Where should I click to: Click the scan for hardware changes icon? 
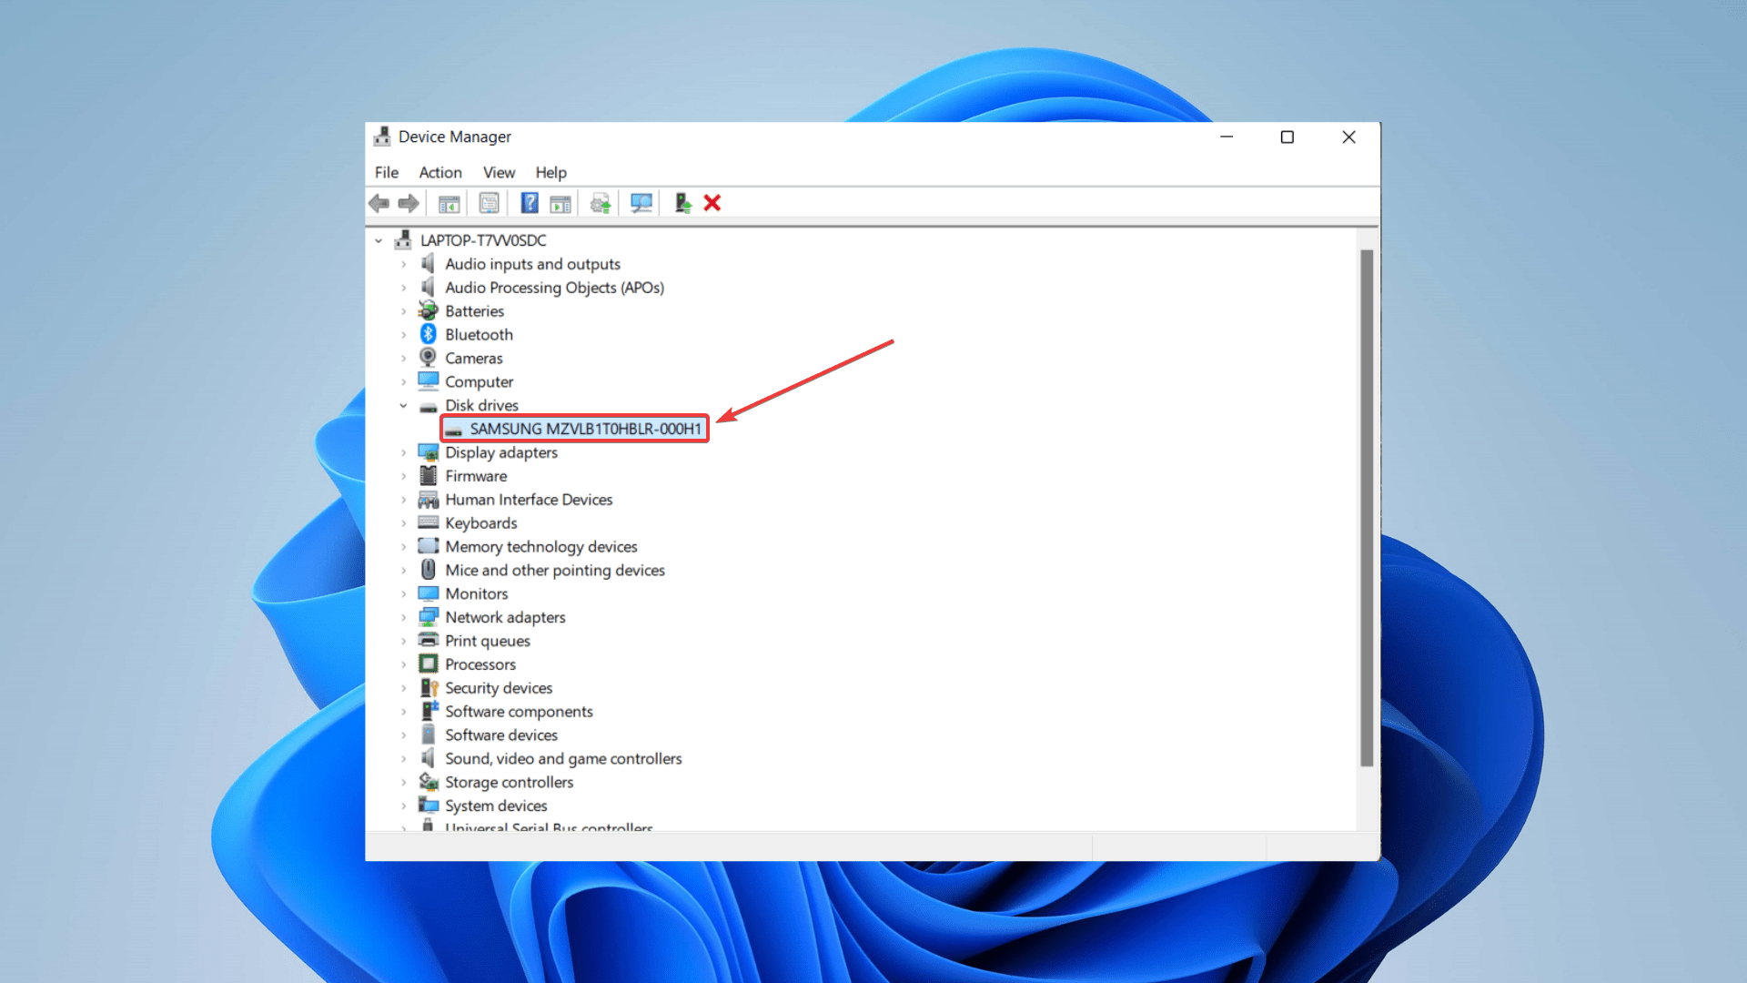[641, 203]
